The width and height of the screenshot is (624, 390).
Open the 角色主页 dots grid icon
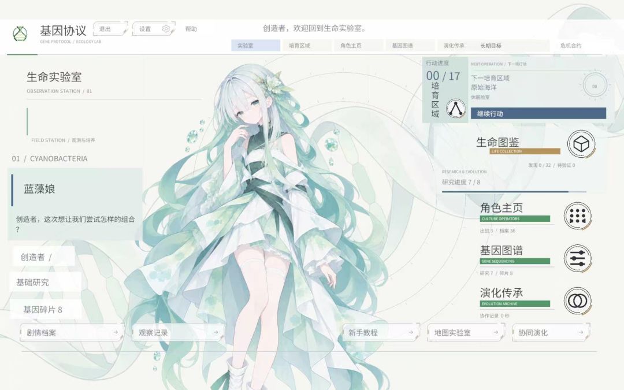(577, 216)
